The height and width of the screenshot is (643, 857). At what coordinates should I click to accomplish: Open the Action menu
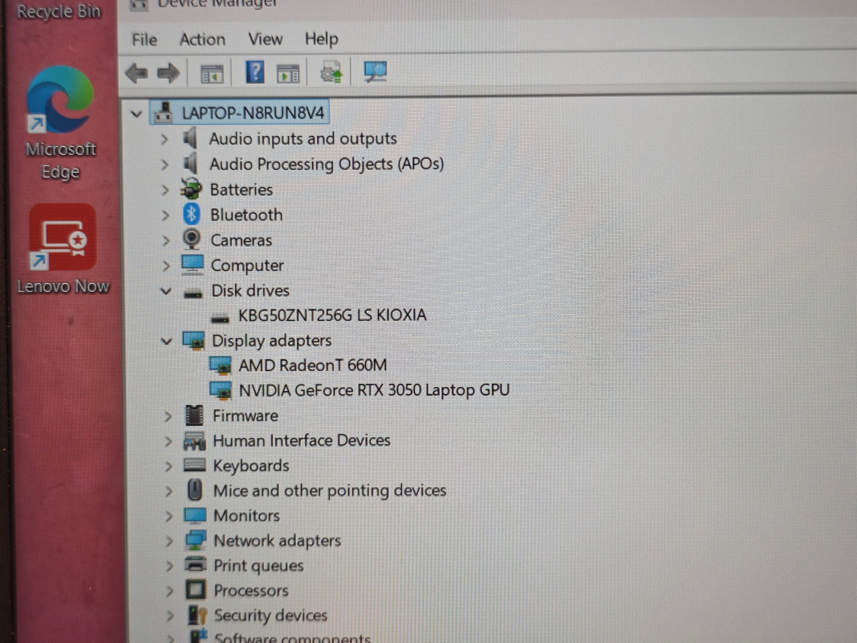coord(202,40)
